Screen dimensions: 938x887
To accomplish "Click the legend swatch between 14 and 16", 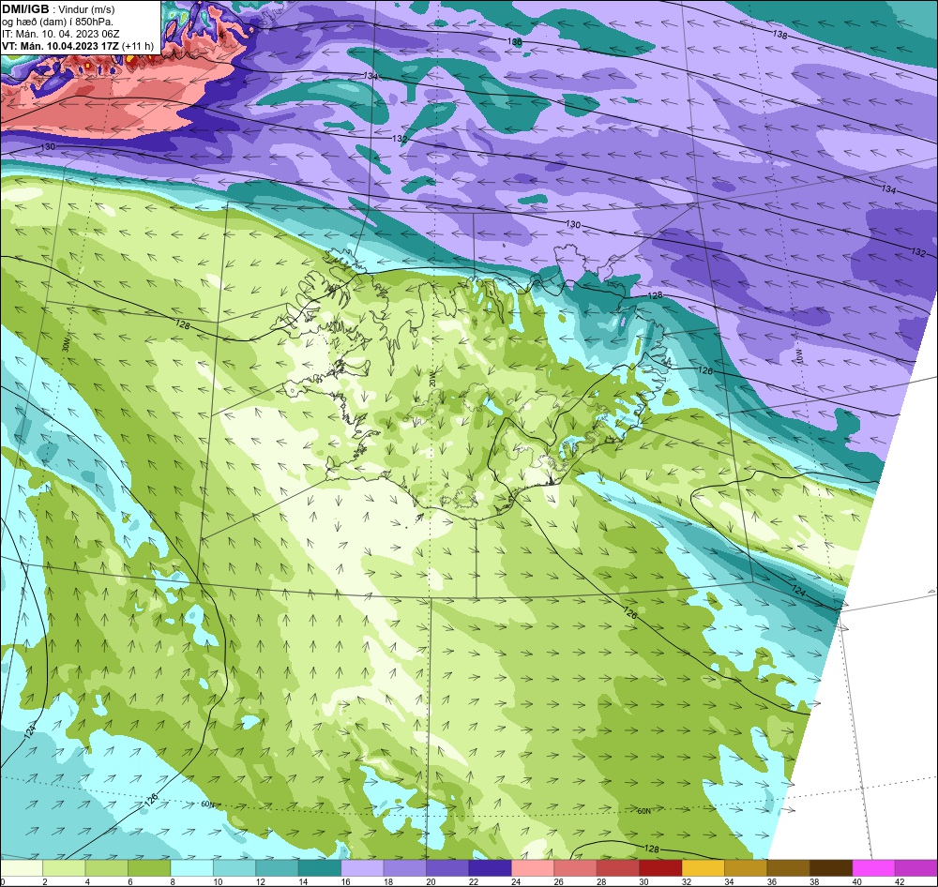I will tap(320, 867).
